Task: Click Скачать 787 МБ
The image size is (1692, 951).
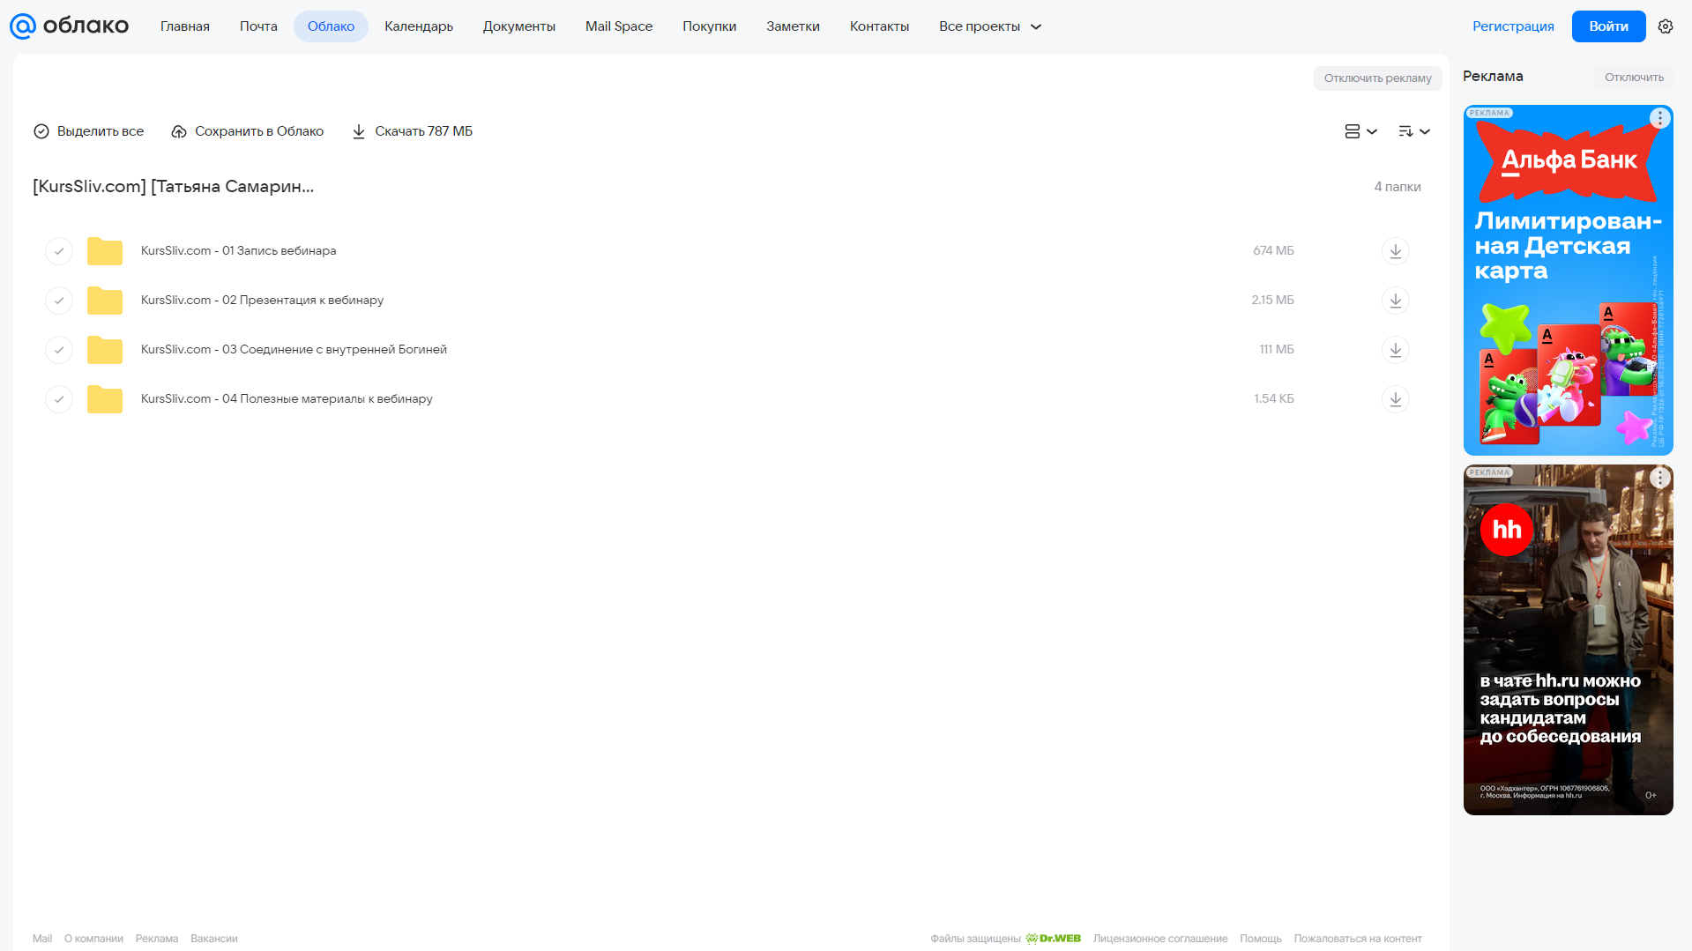Action: pyautogui.click(x=413, y=131)
